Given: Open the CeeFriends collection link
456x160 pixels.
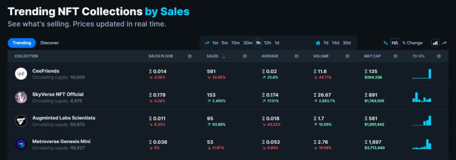Looking at the screenshot, I should 46,71.
